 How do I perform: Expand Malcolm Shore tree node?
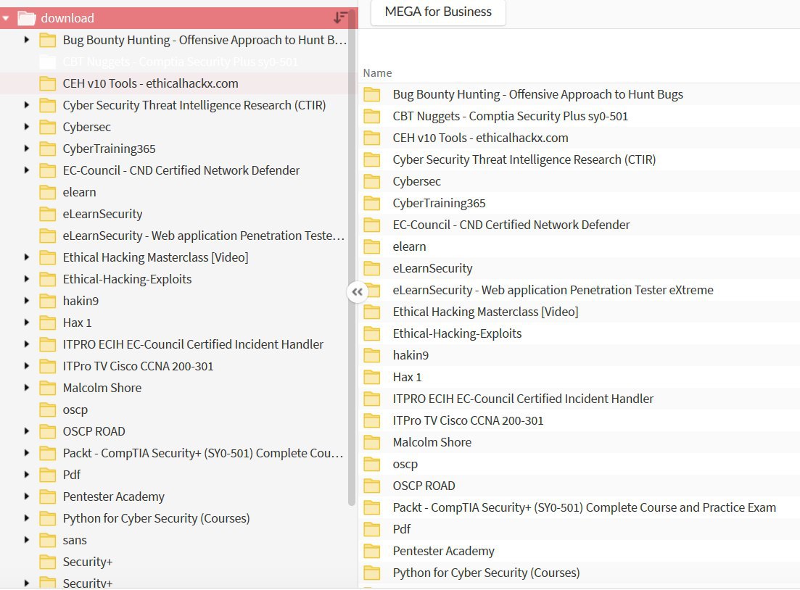(27, 388)
